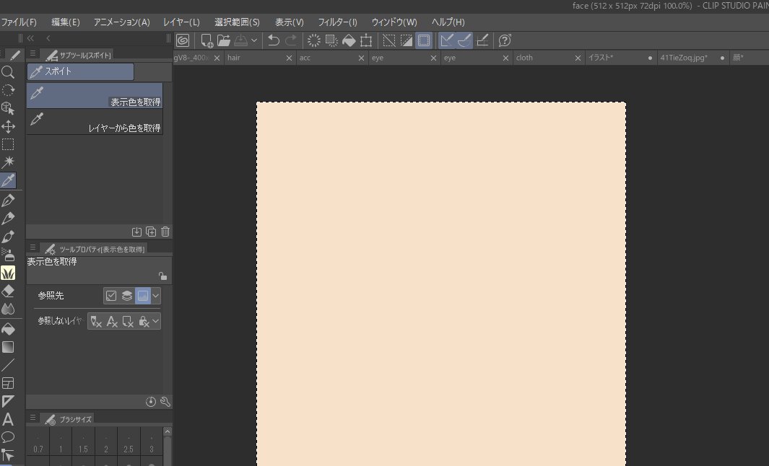This screenshot has width=769, height=466.
Task: Toggle tool property lock icon
Action: (162, 276)
